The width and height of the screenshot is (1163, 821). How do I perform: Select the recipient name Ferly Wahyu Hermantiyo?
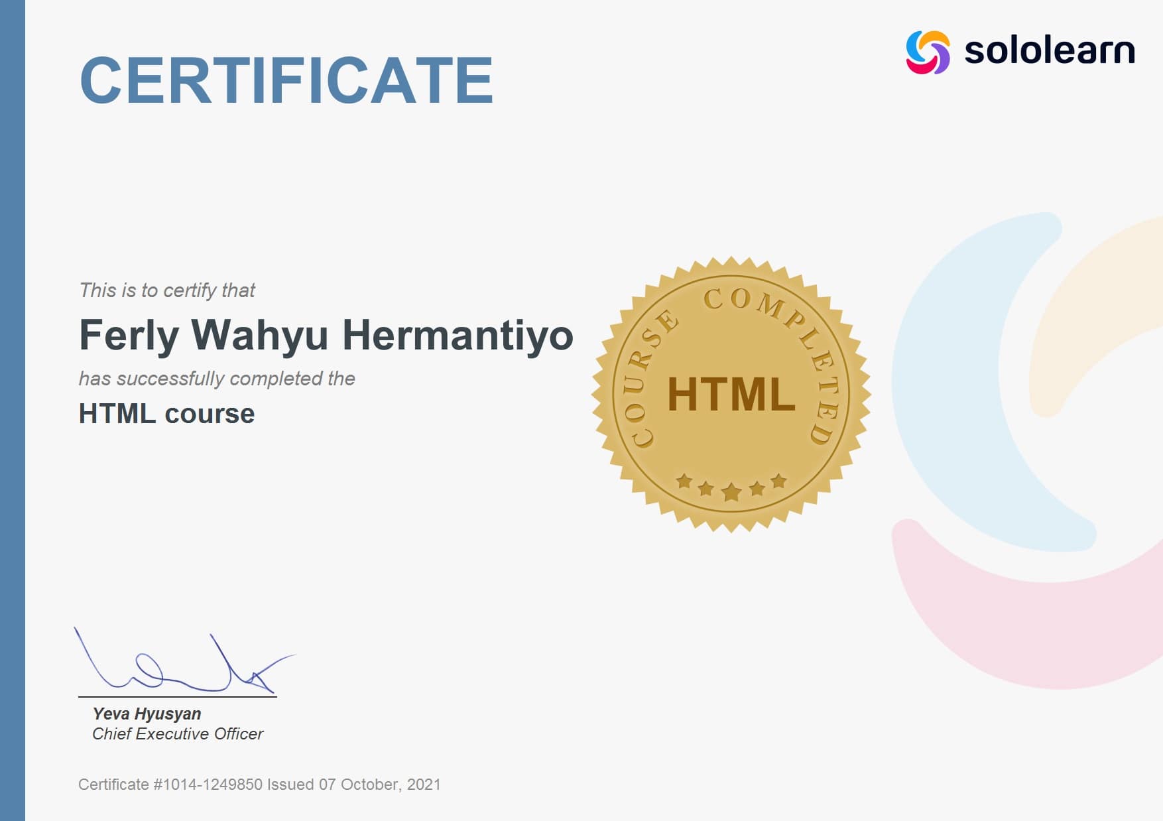[x=326, y=335]
